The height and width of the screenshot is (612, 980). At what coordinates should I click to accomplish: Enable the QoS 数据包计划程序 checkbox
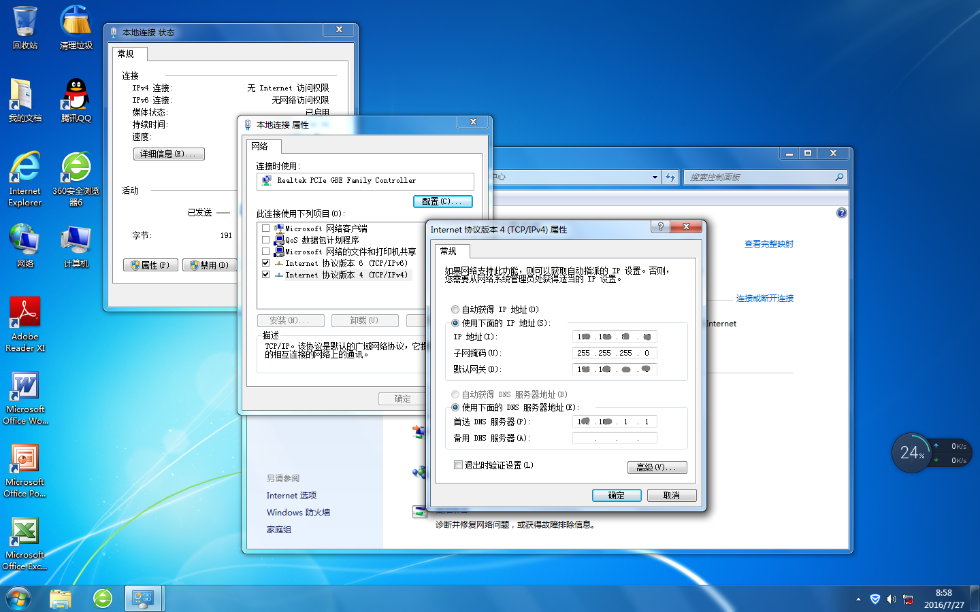(266, 240)
